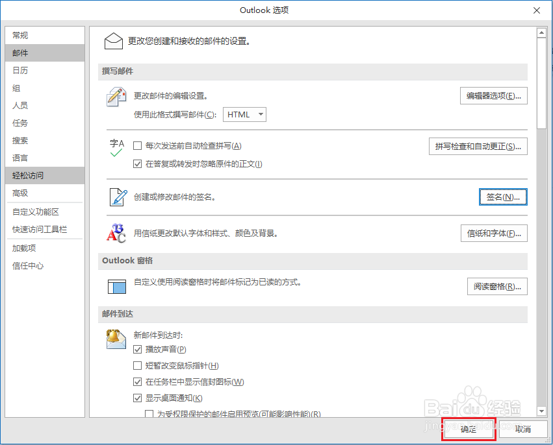Confirm settings with 确定 button
Screen dimensions: 553x445
pyautogui.click(x=469, y=429)
